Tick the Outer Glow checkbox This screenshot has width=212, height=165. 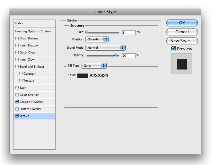(x=17, y=53)
